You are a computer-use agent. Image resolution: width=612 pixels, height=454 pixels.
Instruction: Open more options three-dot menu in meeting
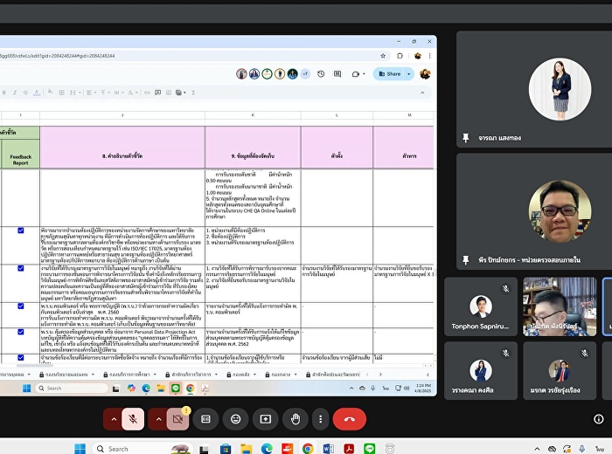pyautogui.click(x=321, y=419)
